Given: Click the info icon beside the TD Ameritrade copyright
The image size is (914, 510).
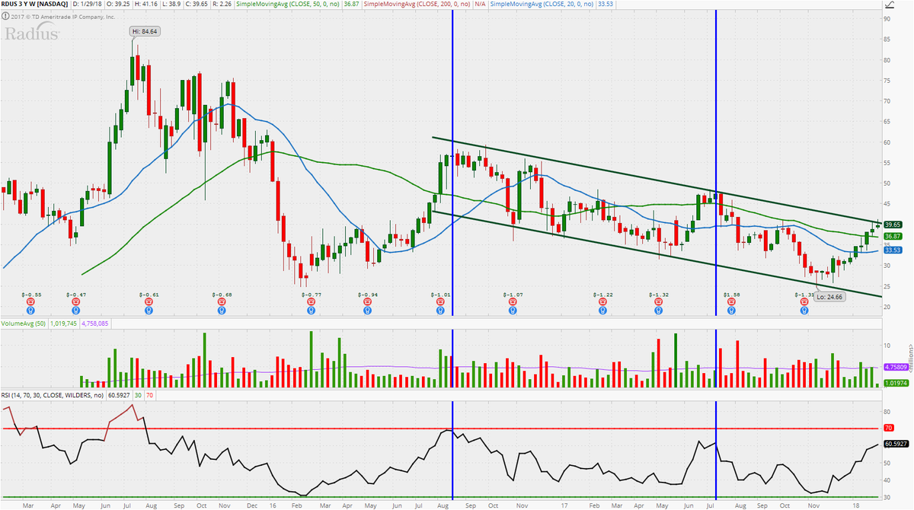Looking at the screenshot, I should point(5,16).
